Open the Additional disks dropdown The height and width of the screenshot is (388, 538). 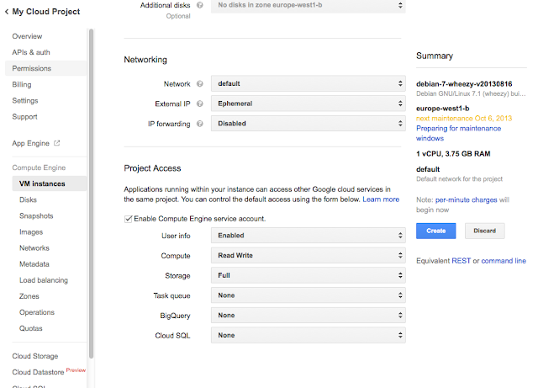click(x=309, y=6)
